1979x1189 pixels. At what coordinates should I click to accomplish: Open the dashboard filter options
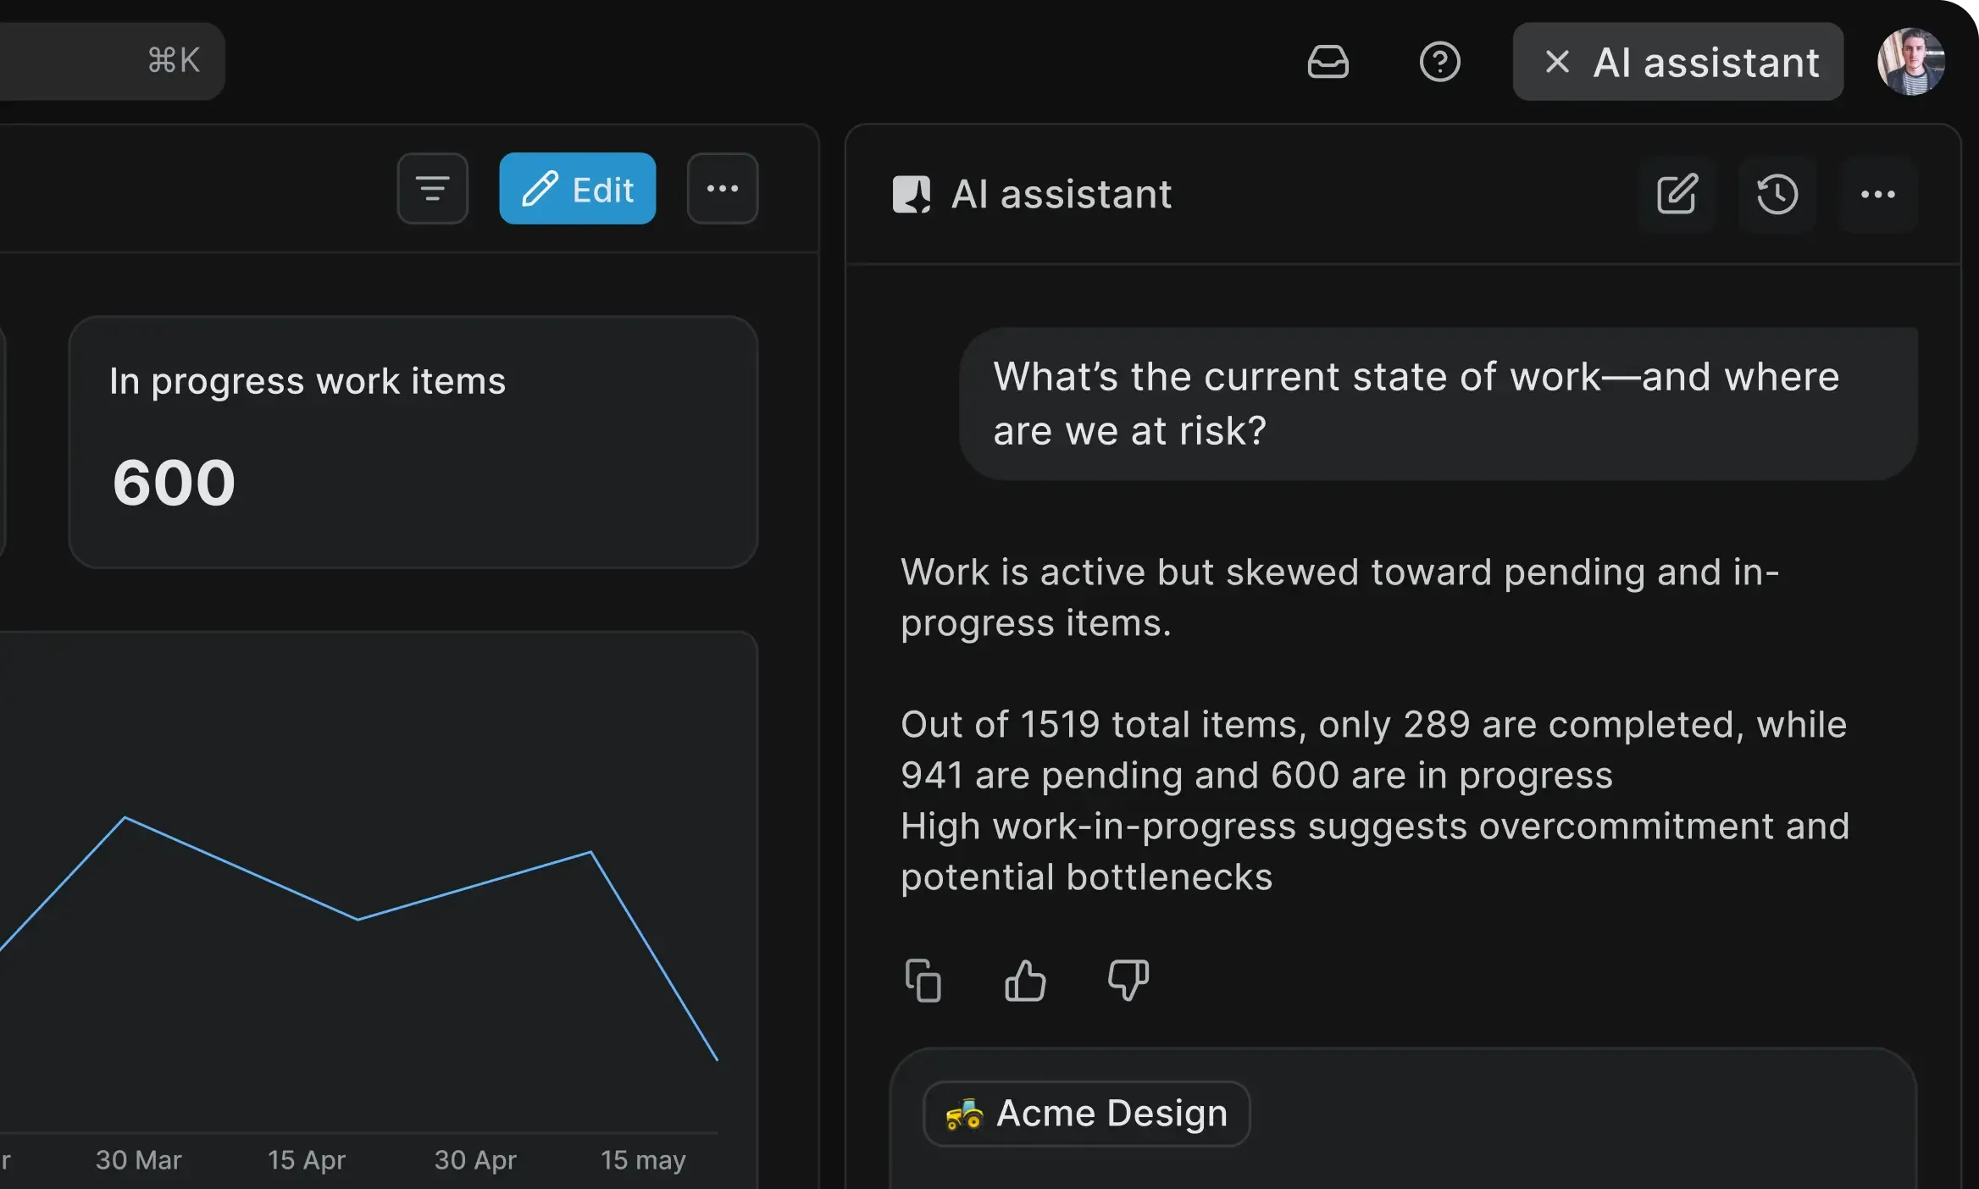432,188
